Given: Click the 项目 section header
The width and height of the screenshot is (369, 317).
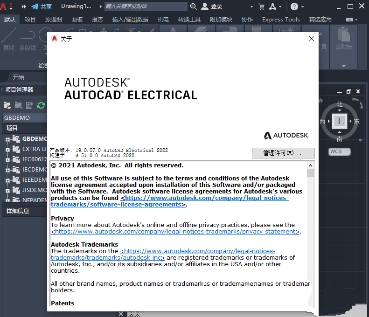Looking at the screenshot, I should (12, 128).
